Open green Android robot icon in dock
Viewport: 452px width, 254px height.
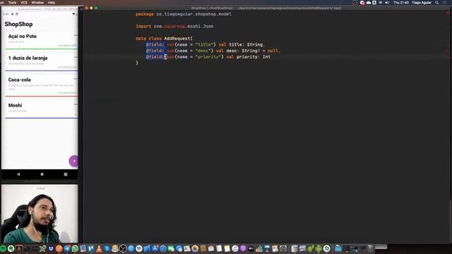point(319,248)
